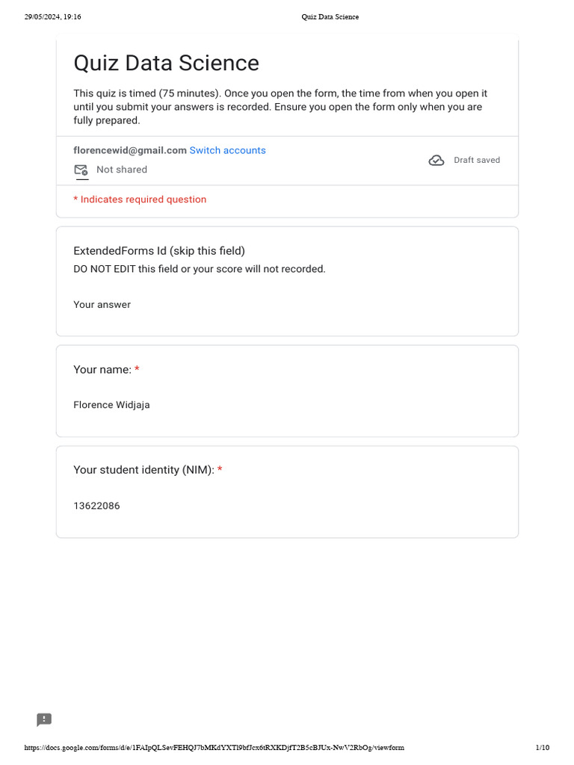
Task: Click the Not shared envelope icon
Action: [x=81, y=170]
